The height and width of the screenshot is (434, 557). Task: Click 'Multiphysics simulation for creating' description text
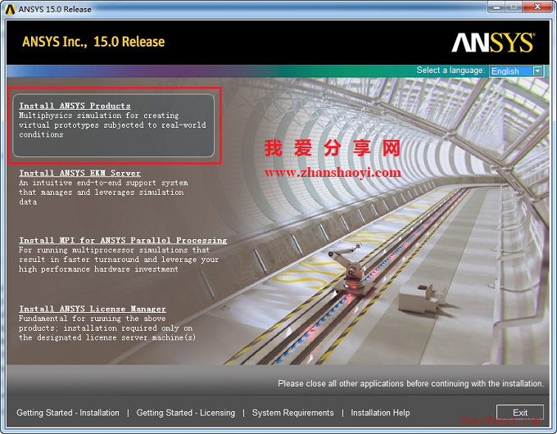(x=99, y=115)
